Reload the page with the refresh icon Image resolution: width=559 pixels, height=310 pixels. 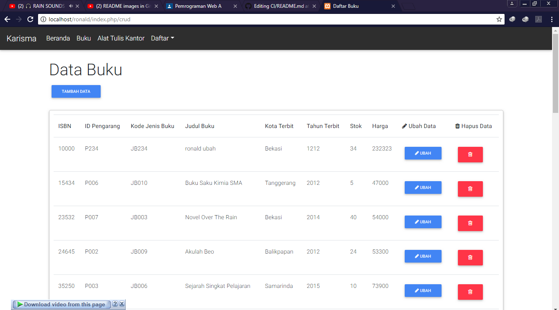(x=30, y=19)
